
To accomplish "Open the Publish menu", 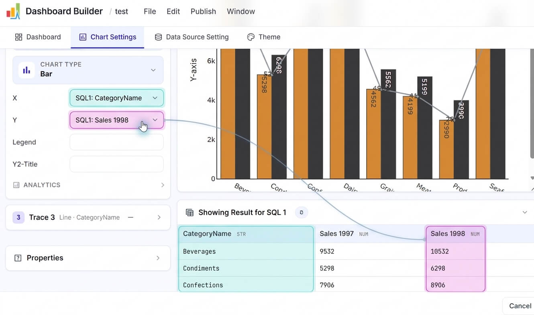I will click(203, 11).
